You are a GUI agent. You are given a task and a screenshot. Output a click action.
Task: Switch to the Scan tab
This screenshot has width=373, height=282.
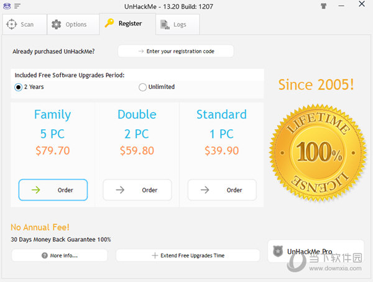tap(25, 24)
